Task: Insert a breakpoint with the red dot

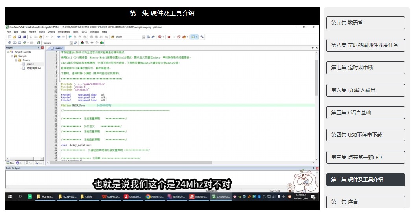Action: [169, 37]
